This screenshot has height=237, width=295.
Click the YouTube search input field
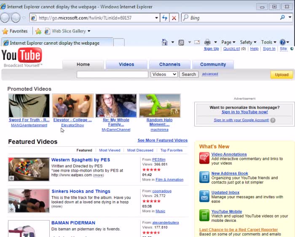click(x=112, y=74)
